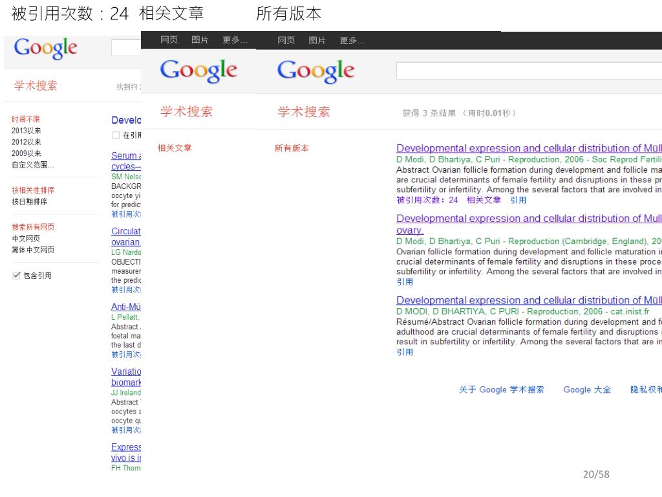
Task: Open 图片 in the middle window's top bar
Action: [x=200, y=39]
